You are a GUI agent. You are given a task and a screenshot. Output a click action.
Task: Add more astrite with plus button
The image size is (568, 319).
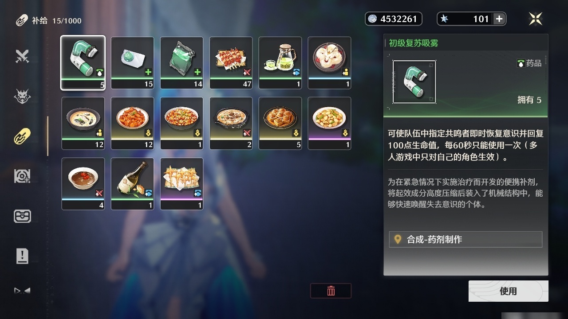[499, 19]
